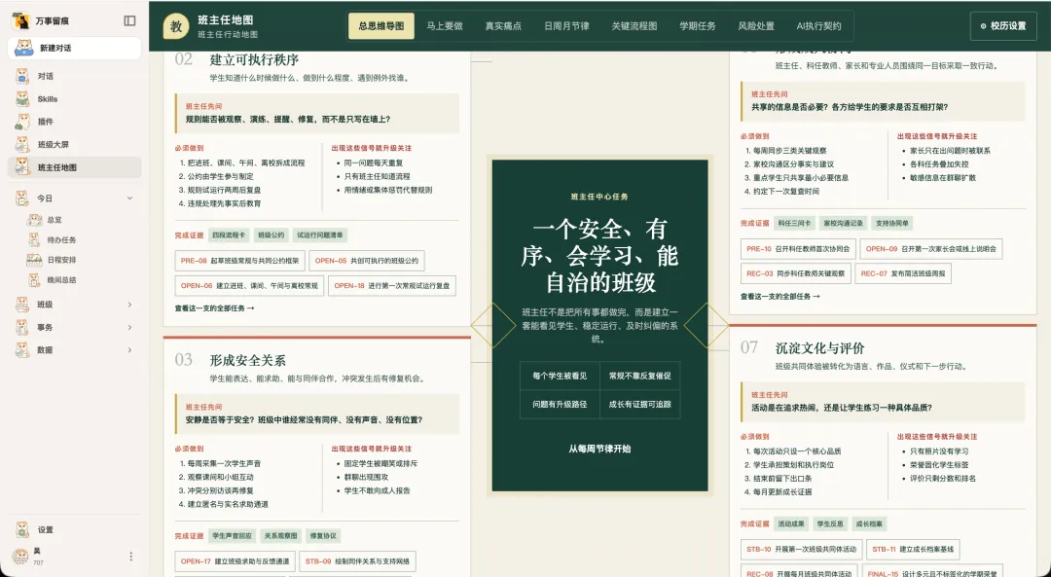Click the 家校沟通记录 evidence tag

pos(843,223)
